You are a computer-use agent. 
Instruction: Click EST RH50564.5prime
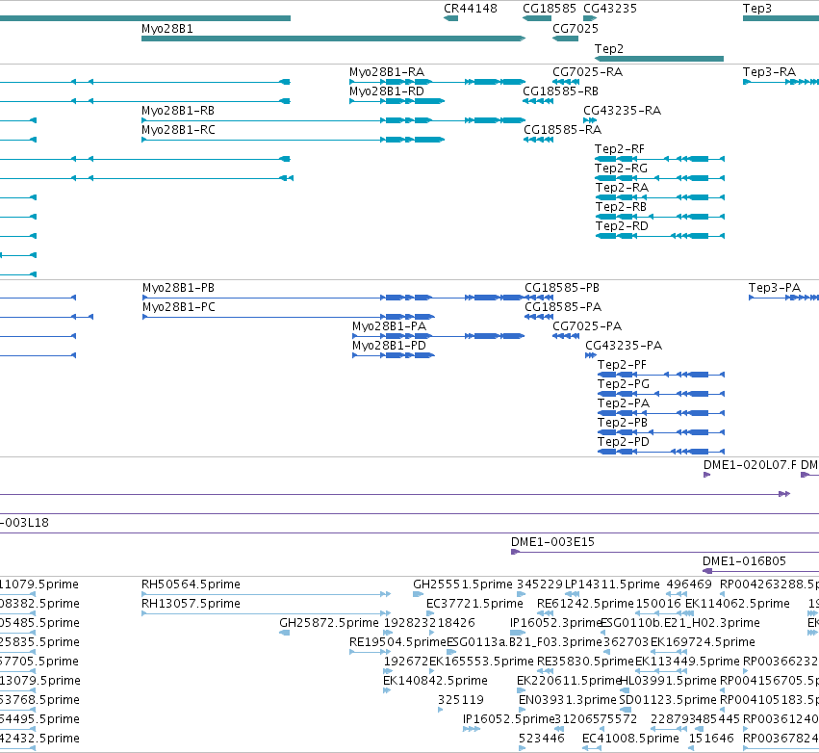tap(266, 593)
